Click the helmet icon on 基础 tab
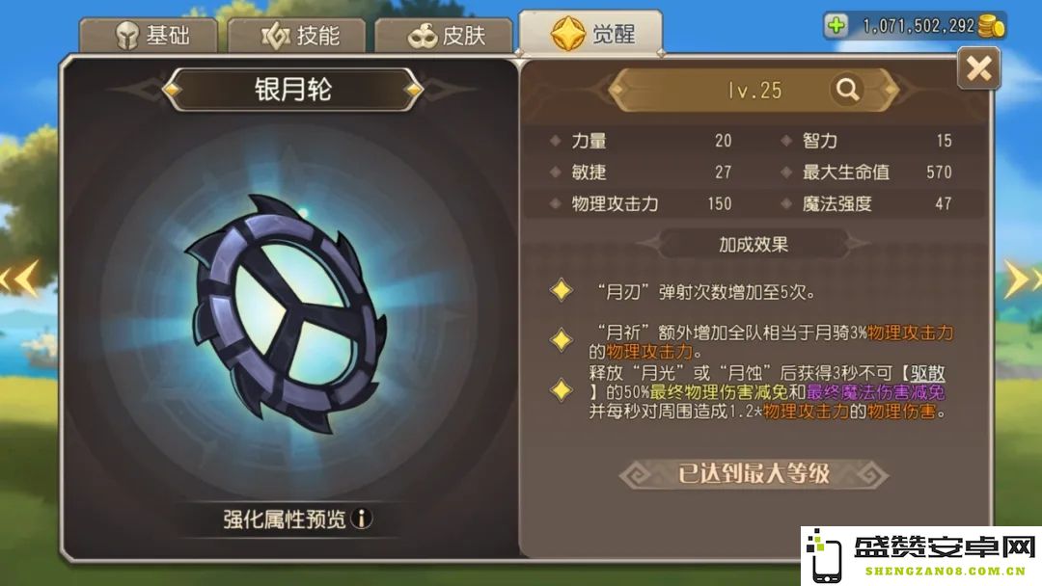This screenshot has width=1042, height=586. coord(127,35)
